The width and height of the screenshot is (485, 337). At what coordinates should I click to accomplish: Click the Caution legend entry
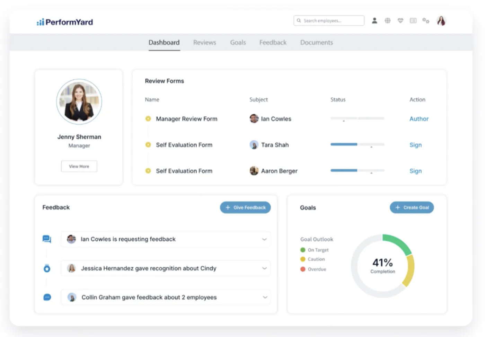pos(312,259)
